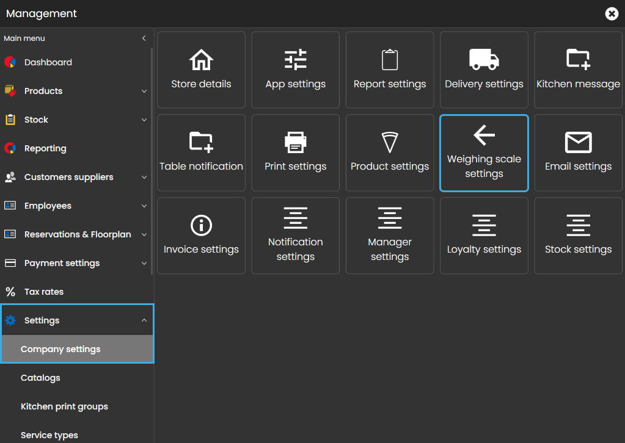Expand the Stock submenu arrow
This screenshot has width=625, height=443.
click(144, 120)
